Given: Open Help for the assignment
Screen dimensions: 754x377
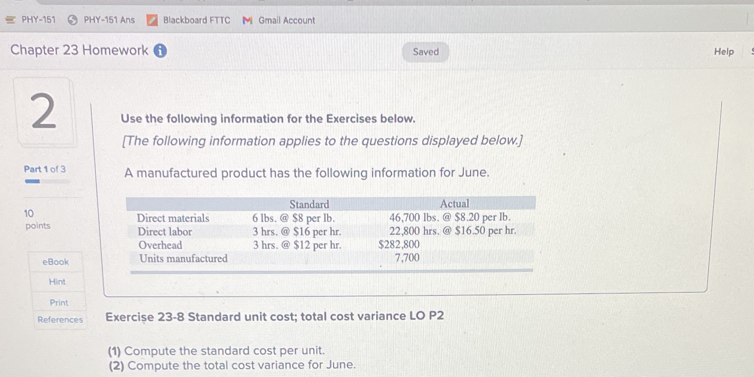Looking at the screenshot, I should pos(723,52).
